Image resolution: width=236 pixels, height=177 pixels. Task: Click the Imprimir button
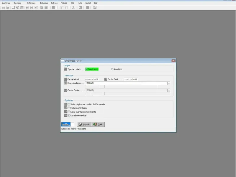tap(84, 124)
